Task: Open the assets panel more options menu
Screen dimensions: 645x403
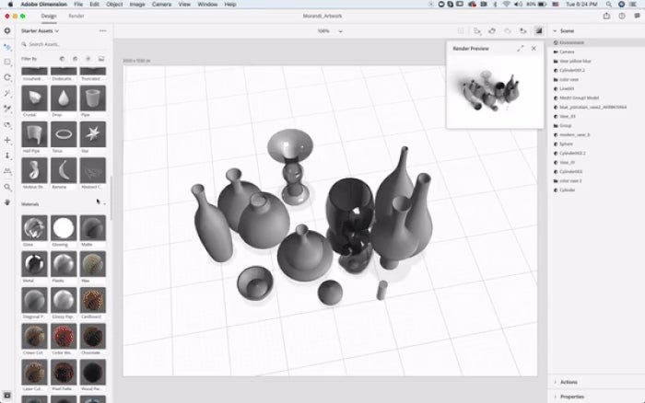Action: (x=102, y=30)
